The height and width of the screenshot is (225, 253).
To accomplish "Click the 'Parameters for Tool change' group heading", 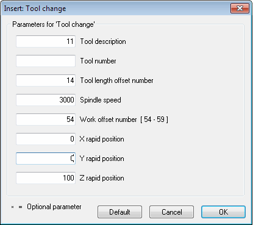I will point(54,24).
